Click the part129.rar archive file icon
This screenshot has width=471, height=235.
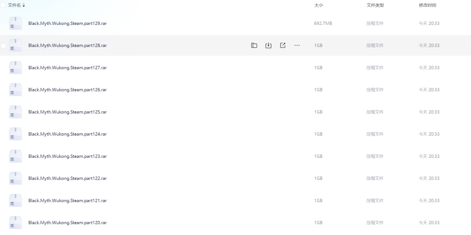tap(15, 24)
